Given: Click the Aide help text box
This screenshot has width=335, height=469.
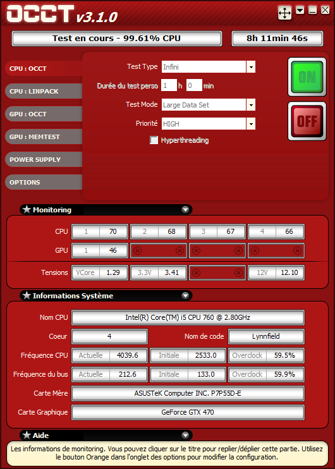Looking at the screenshot, I should pos(167,453).
